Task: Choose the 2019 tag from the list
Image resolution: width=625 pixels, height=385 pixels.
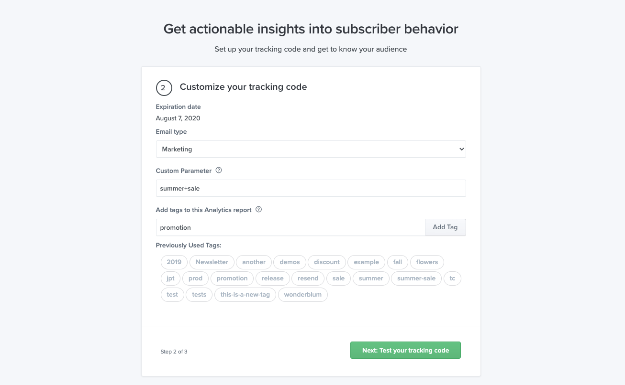Action: click(x=174, y=262)
